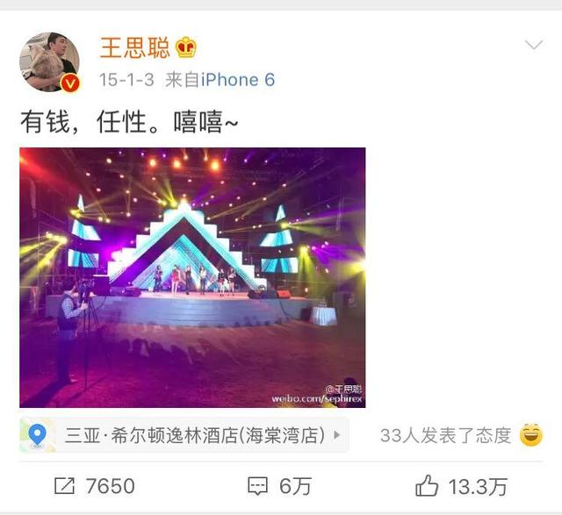Tap the post date 15-1-3
The height and width of the screenshot is (515, 562).
tap(126, 80)
